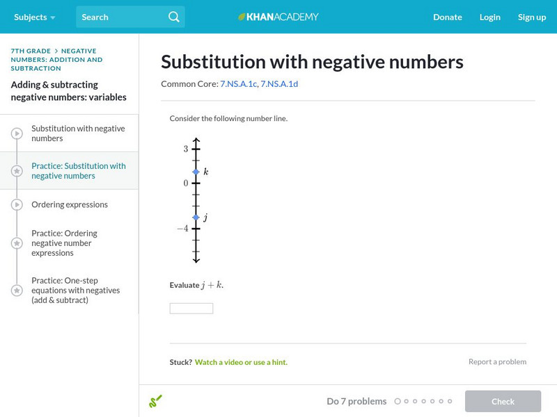Open the 7th Grade breadcrumb link

[x=30, y=51]
